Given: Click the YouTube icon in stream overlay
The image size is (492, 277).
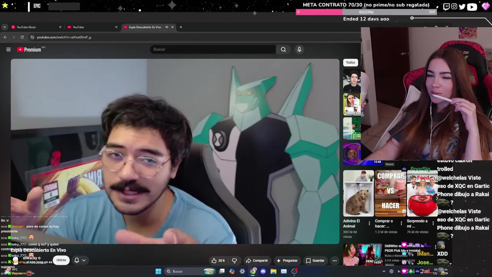Looking at the screenshot, I should tap(472, 7).
